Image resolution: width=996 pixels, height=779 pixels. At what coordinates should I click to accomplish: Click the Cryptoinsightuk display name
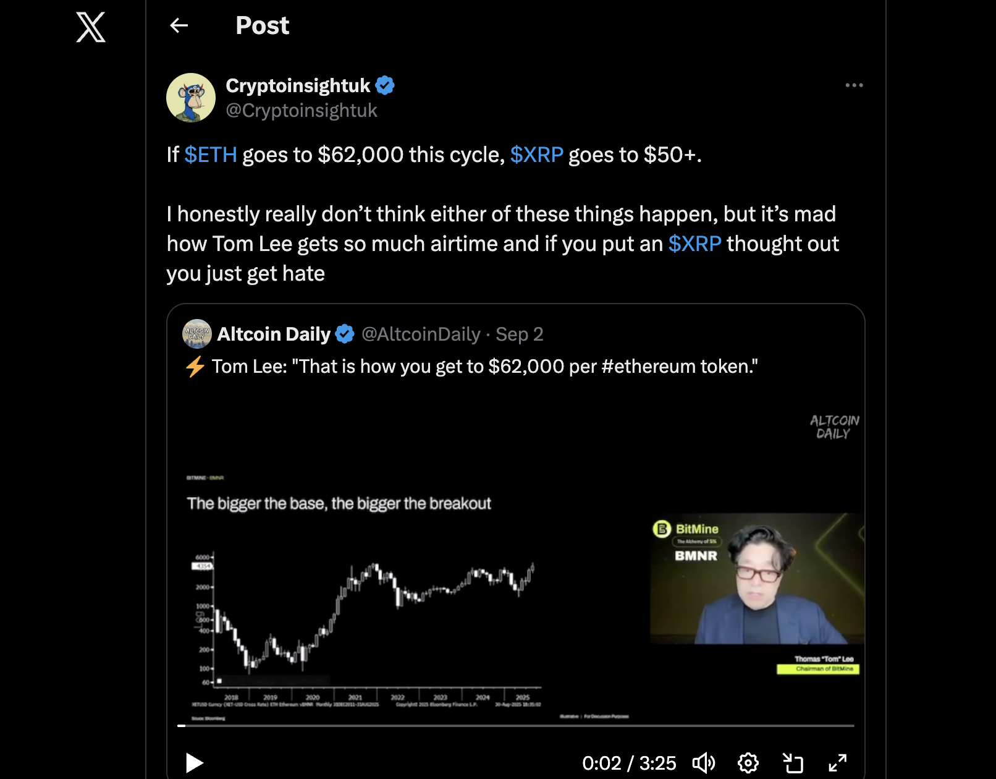tap(298, 85)
